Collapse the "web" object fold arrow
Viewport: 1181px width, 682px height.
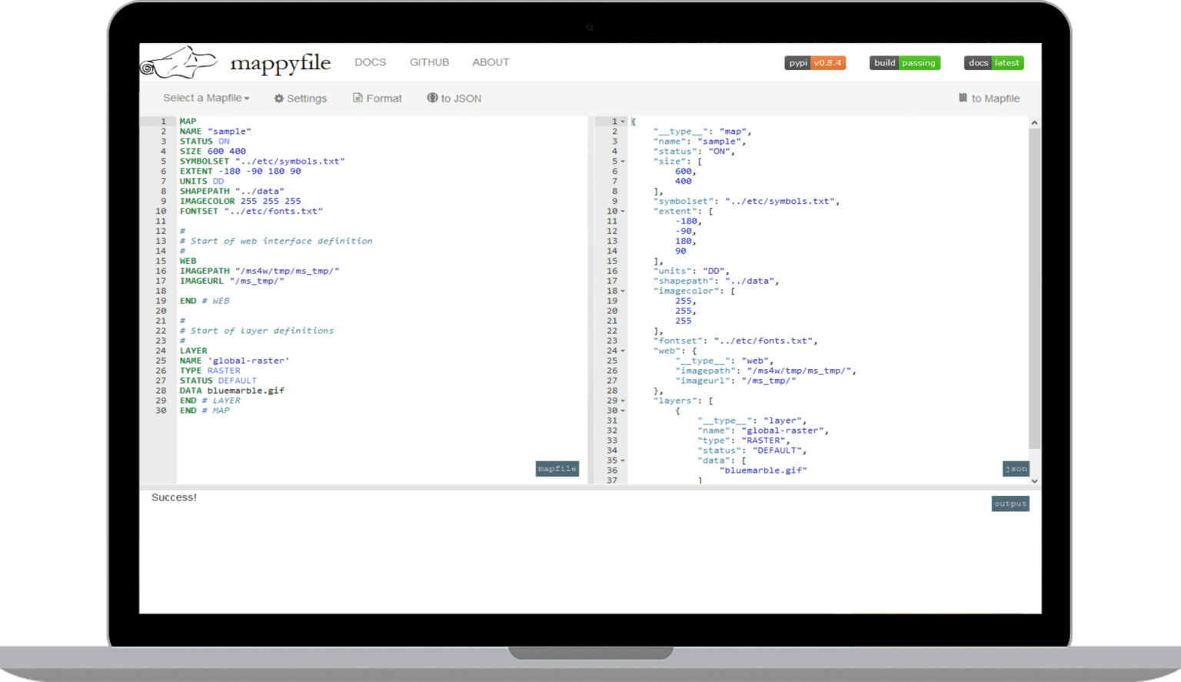(623, 351)
